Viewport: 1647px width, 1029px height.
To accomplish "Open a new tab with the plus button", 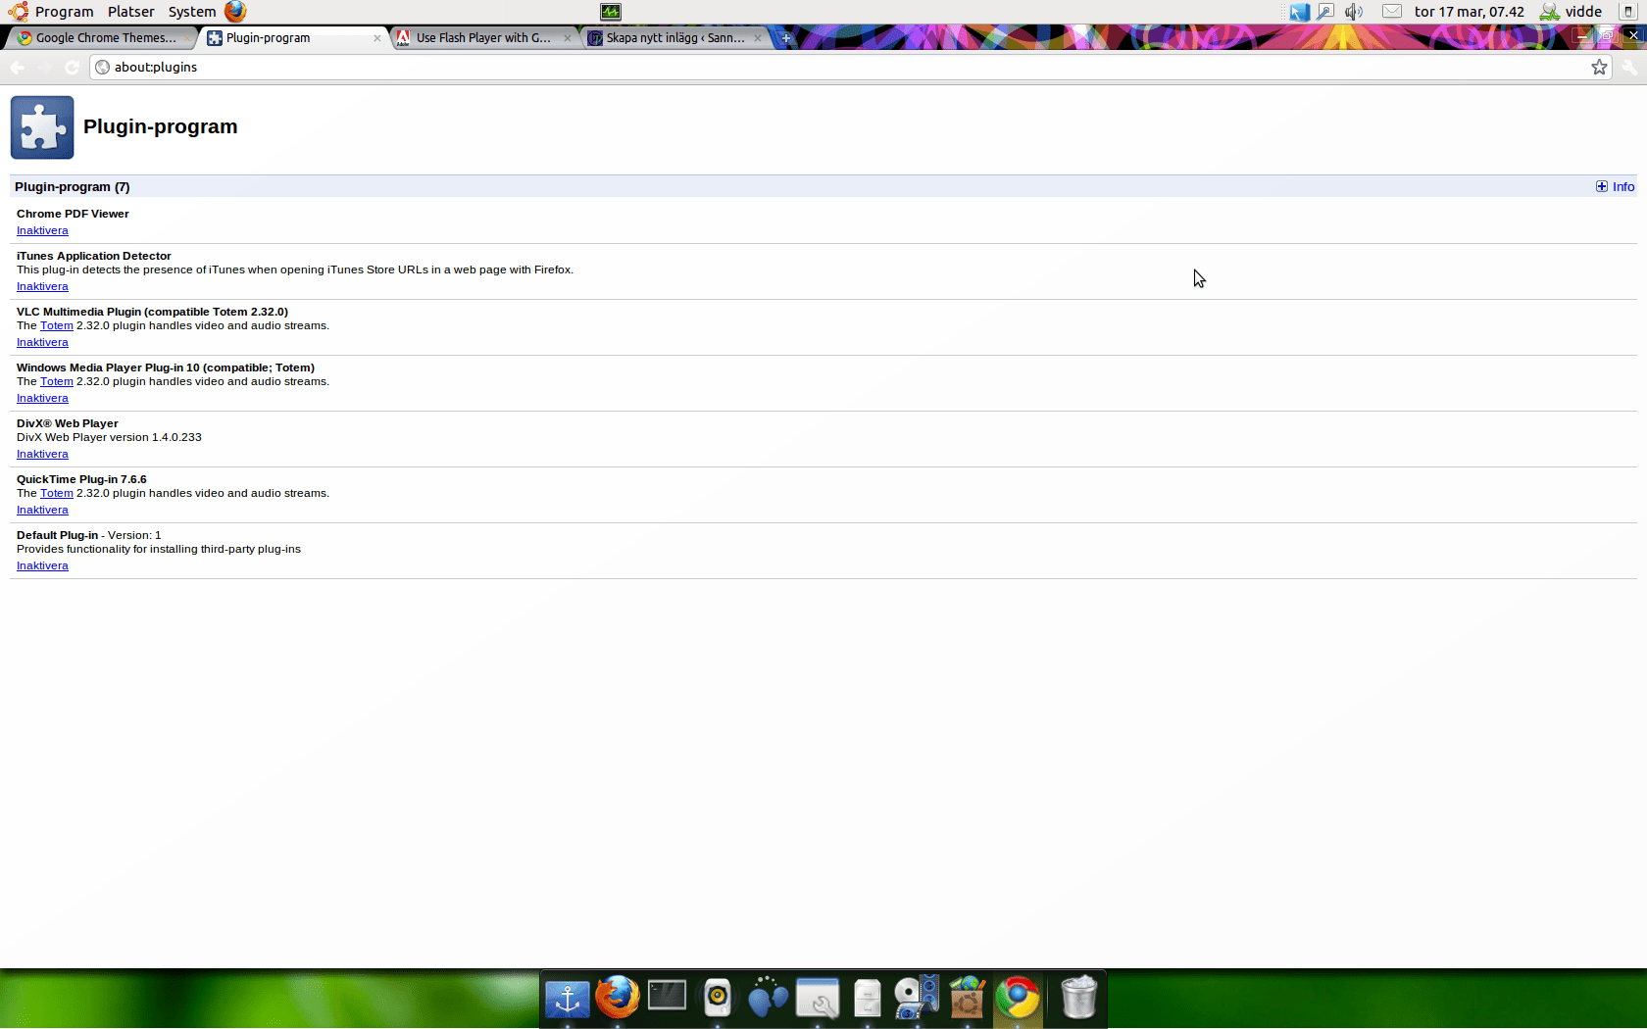I will click(x=786, y=38).
